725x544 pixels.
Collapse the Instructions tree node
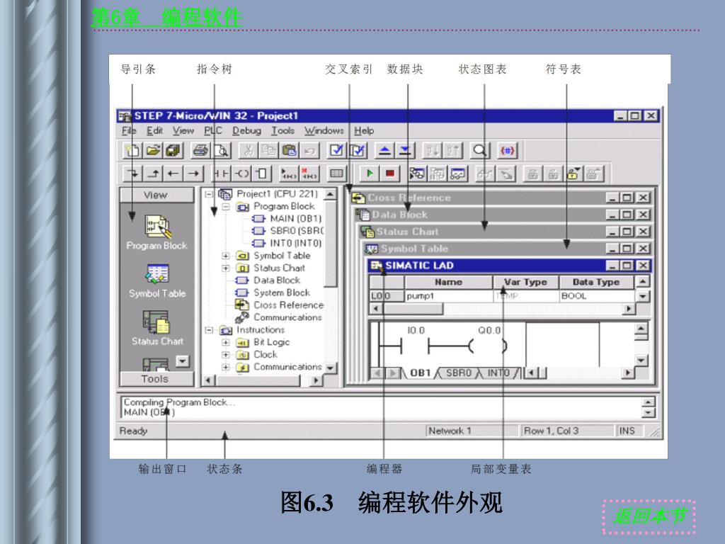click(209, 330)
